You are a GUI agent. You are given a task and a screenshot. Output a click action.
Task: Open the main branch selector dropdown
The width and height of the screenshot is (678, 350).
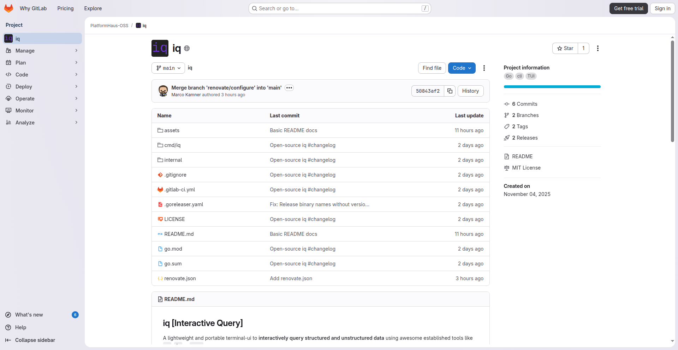(168, 68)
